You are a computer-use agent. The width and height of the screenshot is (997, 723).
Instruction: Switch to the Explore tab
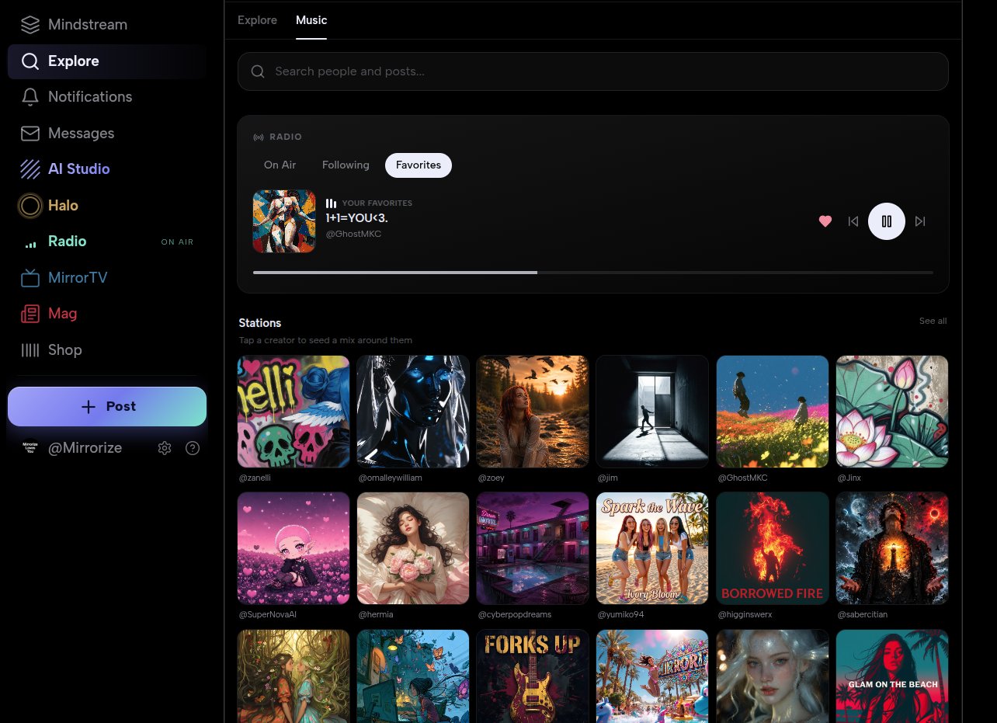coord(257,20)
